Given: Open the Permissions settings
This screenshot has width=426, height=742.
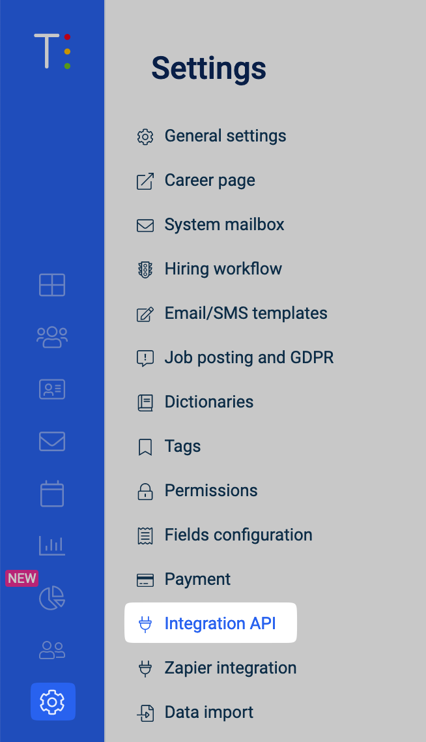Looking at the screenshot, I should 210,491.
